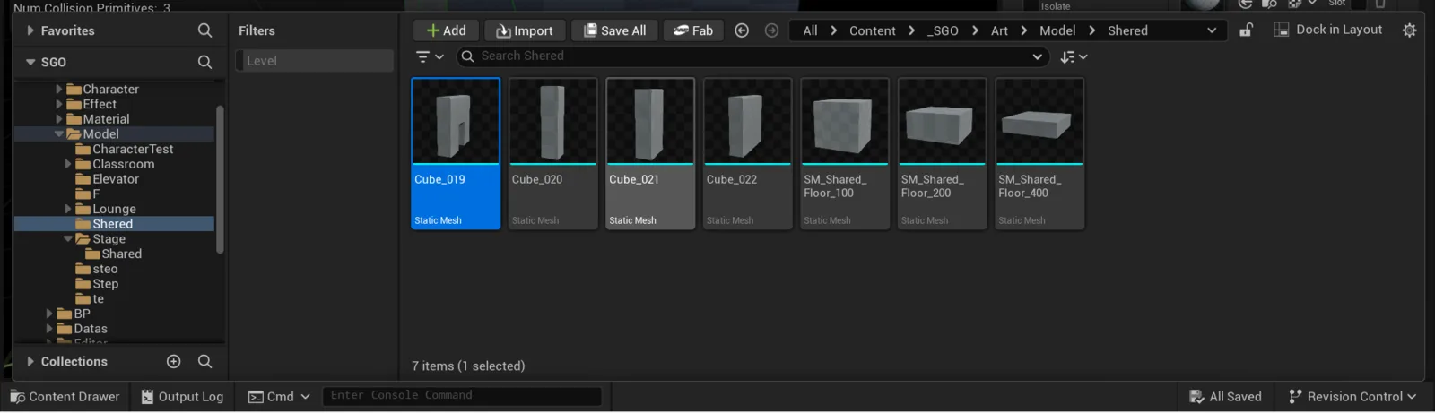
Task: Open the Output Log
Action: [x=182, y=397]
